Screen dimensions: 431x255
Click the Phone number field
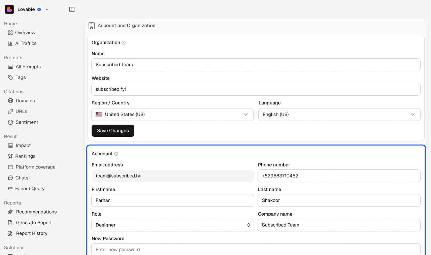coord(339,176)
